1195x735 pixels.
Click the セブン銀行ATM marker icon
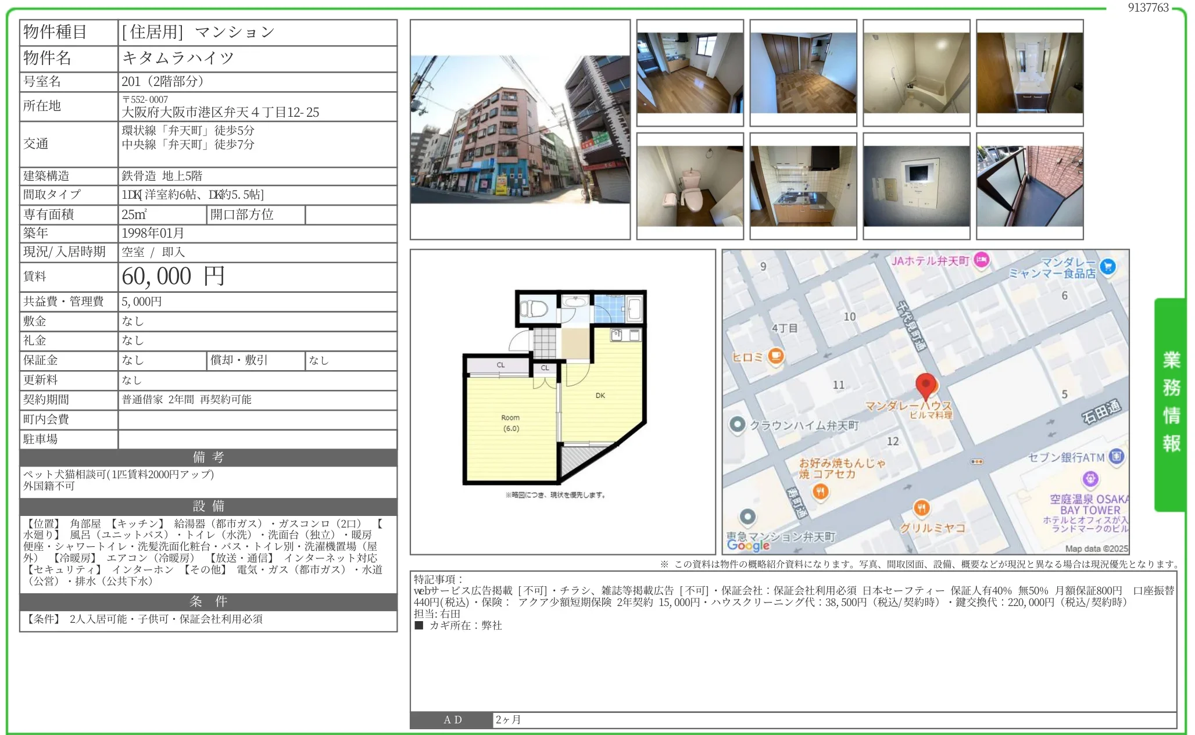coord(1116,457)
